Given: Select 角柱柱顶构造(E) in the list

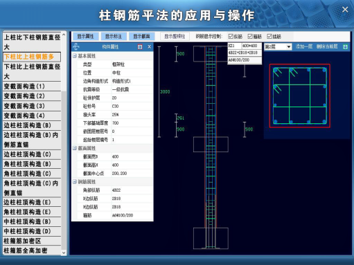Looking at the screenshot, I should coord(32,212).
